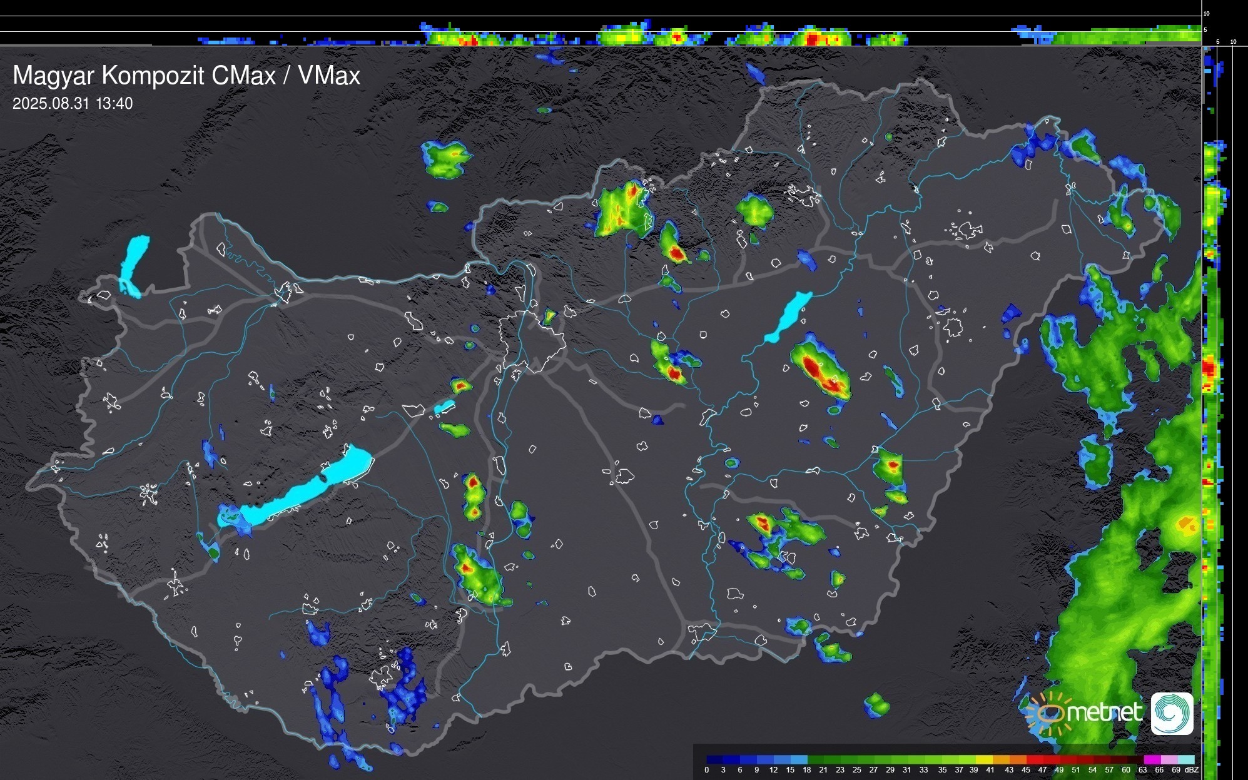Click the isolated radar cell above the metnet logo
1248x780 pixels.
click(x=876, y=704)
